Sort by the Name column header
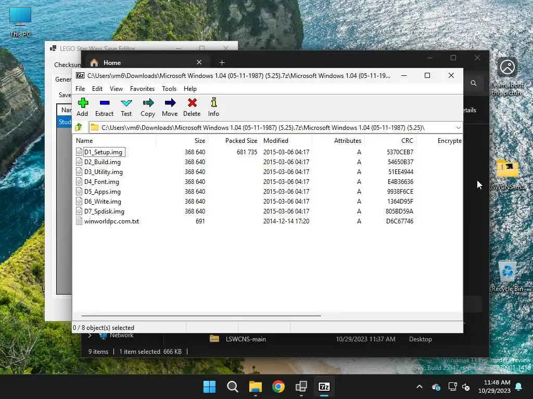 click(x=114, y=140)
